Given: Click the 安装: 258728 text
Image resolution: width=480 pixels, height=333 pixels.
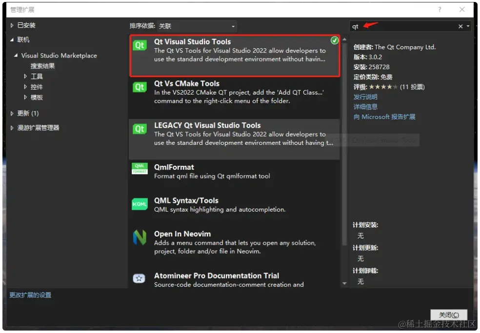Looking at the screenshot, I should pos(371,67).
